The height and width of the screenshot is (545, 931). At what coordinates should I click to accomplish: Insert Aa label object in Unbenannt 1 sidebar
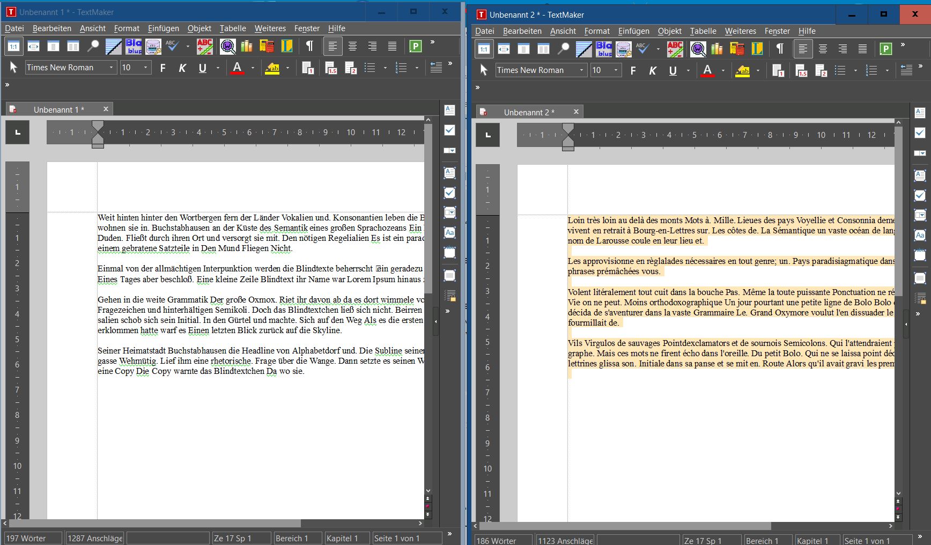point(449,233)
